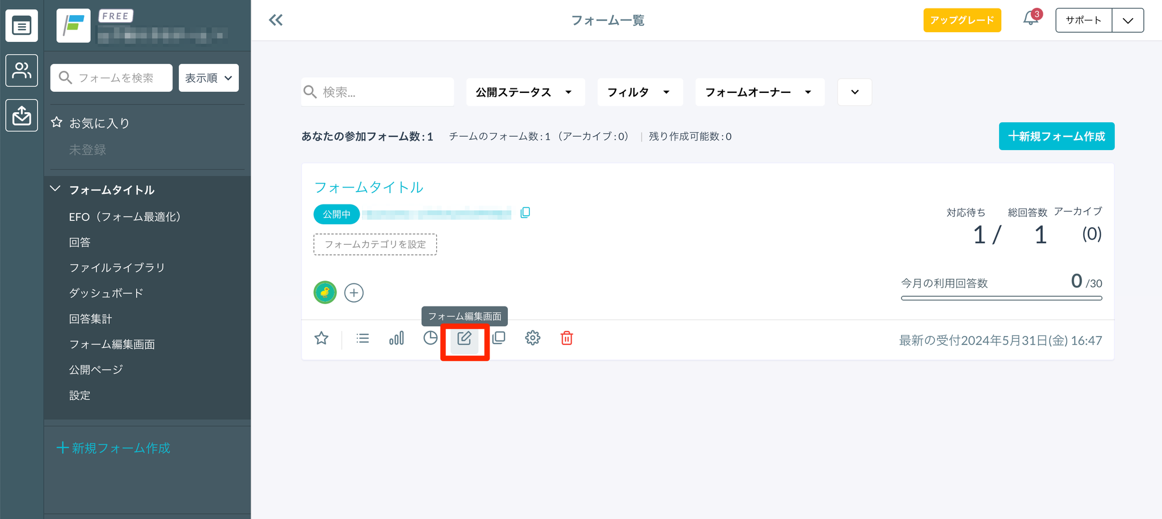Open the team members icon in left rail

22,70
